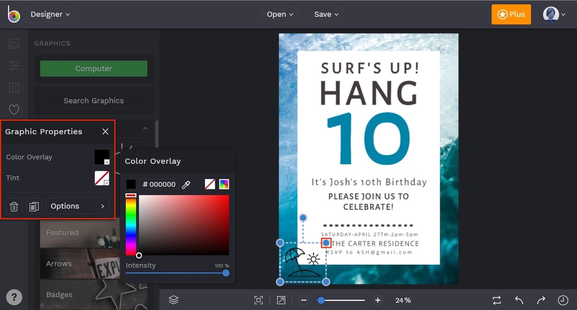The height and width of the screenshot is (310, 577).
Task: Open the Save menu
Action: click(x=326, y=14)
